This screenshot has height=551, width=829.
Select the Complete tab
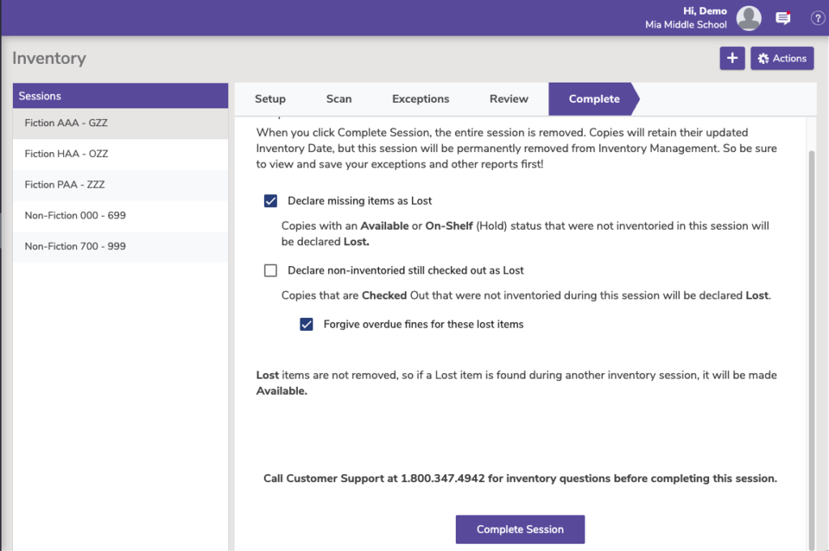pyautogui.click(x=593, y=99)
